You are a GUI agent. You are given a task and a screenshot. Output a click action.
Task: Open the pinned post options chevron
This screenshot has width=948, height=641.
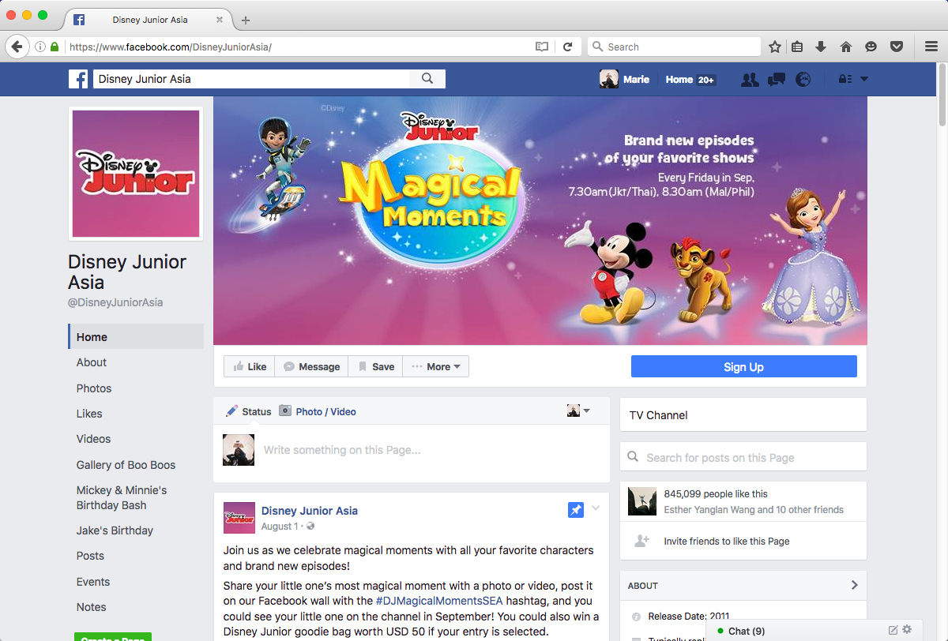tap(596, 508)
